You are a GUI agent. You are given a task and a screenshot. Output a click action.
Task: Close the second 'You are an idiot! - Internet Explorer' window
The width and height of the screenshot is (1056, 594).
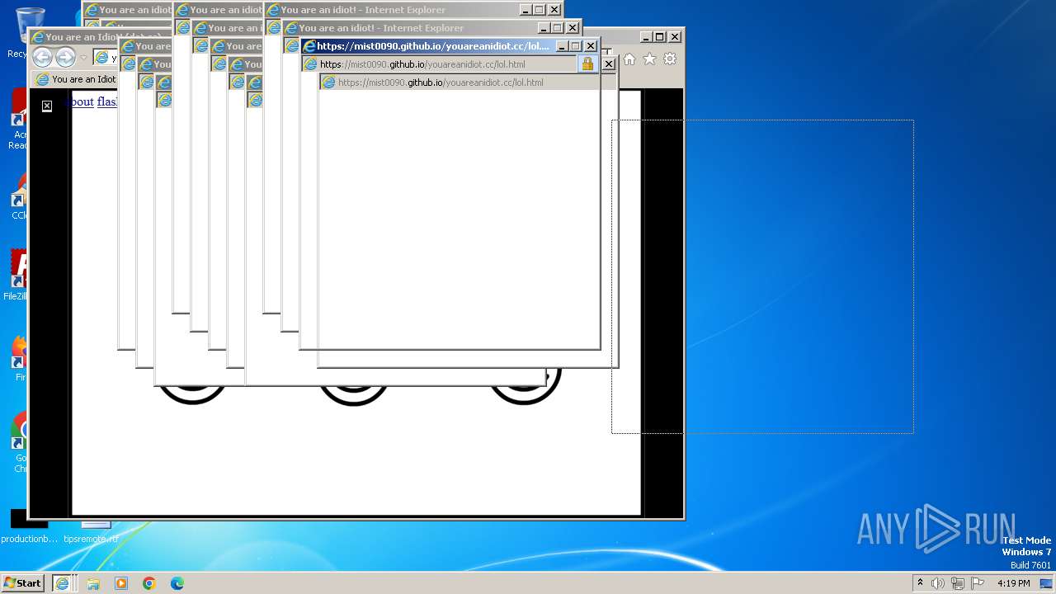coord(573,28)
